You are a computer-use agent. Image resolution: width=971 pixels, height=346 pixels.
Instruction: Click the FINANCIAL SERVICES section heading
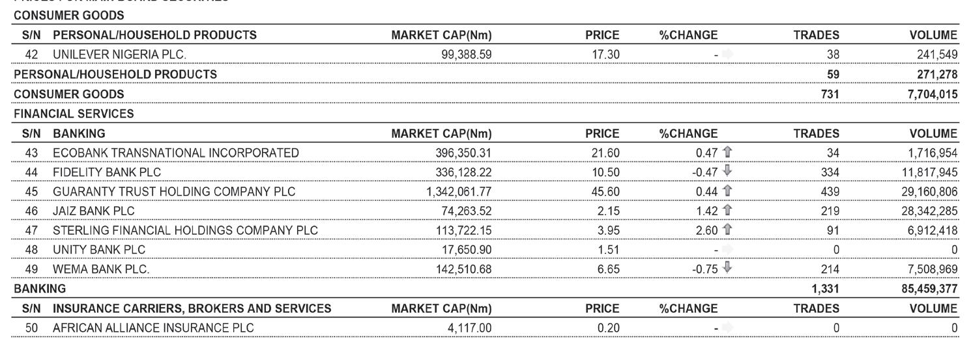[x=74, y=114]
